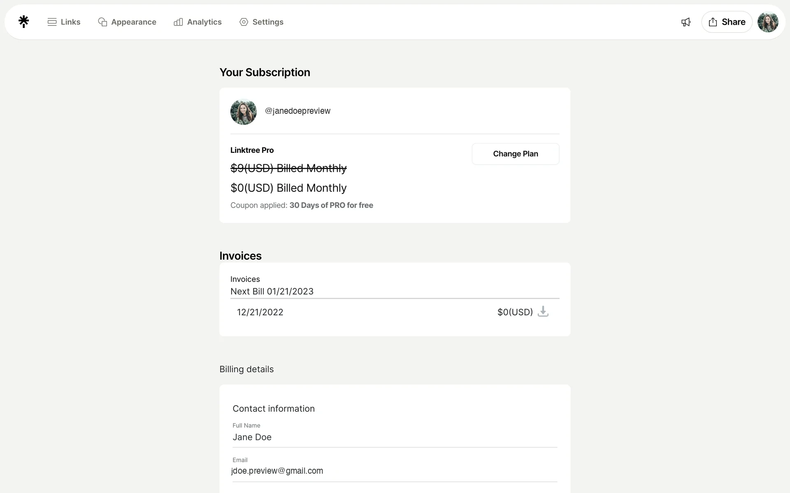Click the Share button
The height and width of the screenshot is (493, 790).
point(727,22)
